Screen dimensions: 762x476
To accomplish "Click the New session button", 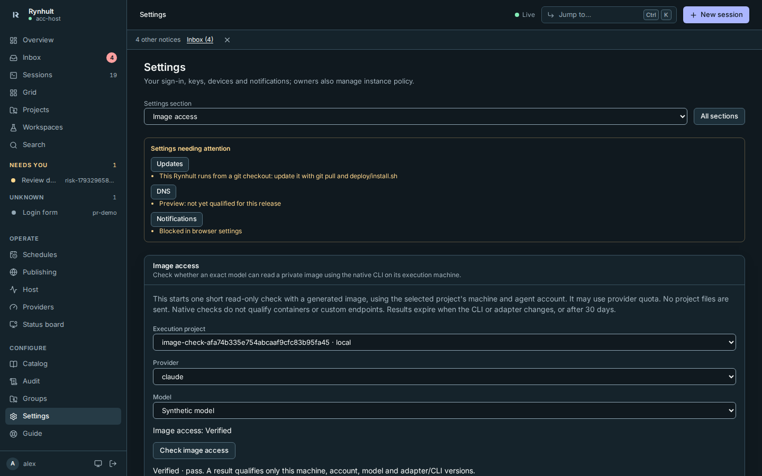I will 716,15.
